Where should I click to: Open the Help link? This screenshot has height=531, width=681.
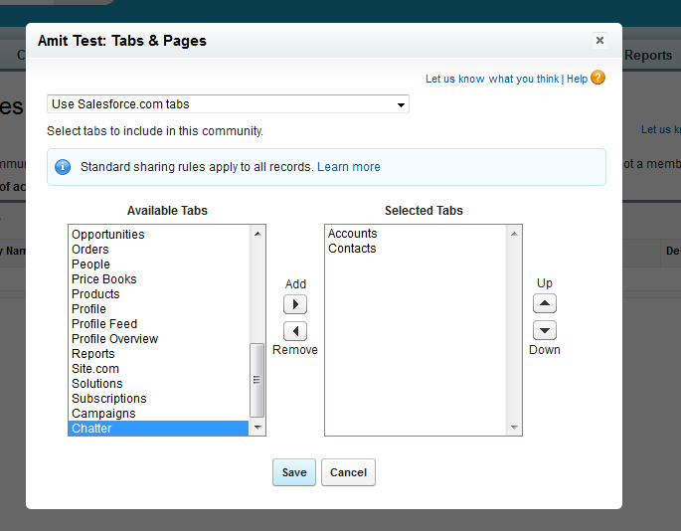point(577,79)
